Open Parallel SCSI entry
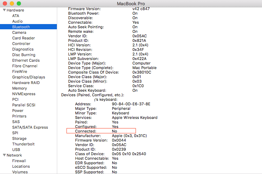262x174 pixels. pyautogui.click(x=24, y=105)
